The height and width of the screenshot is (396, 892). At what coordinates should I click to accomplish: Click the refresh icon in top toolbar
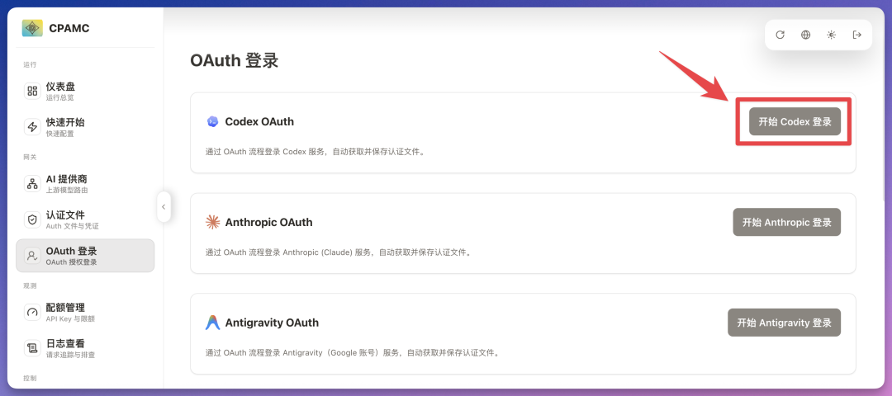pos(780,35)
